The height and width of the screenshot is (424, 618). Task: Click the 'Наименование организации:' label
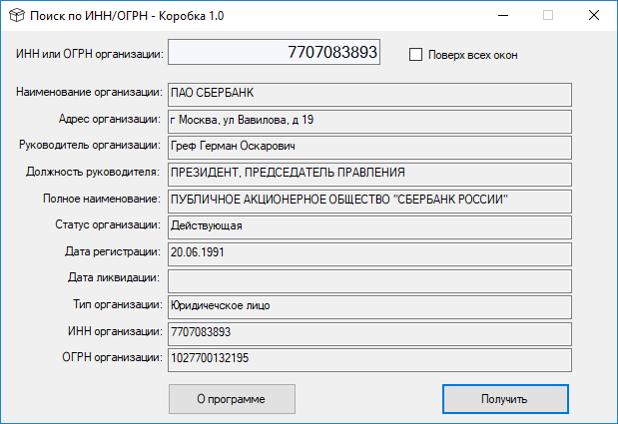coord(89,92)
